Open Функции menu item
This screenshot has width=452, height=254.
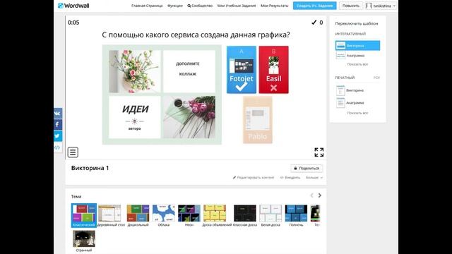[x=175, y=6]
